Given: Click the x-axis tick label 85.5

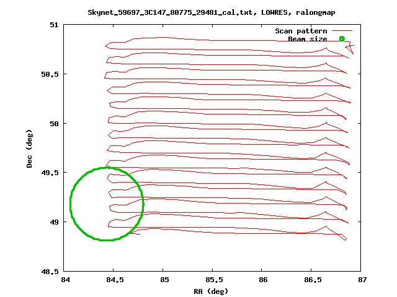Looking at the screenshot, I should click(214, 280).
